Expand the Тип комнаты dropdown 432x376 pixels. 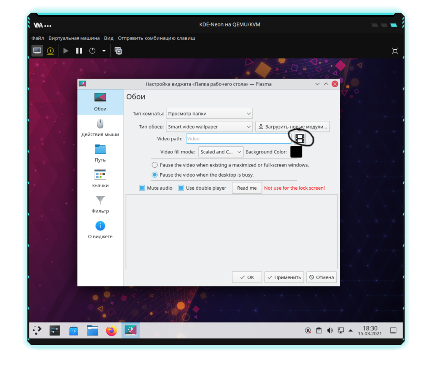pyautogui.click(x=209, y=113)
